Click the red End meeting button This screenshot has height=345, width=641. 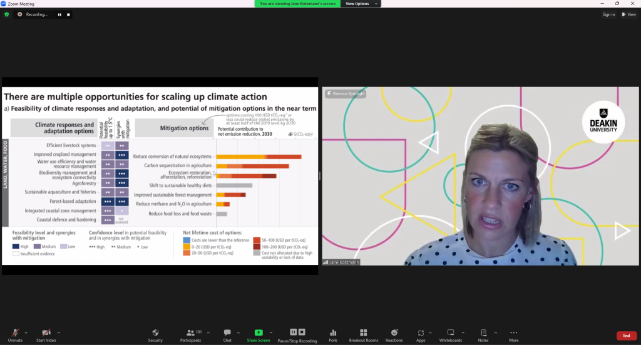click(x=626, y=336)
